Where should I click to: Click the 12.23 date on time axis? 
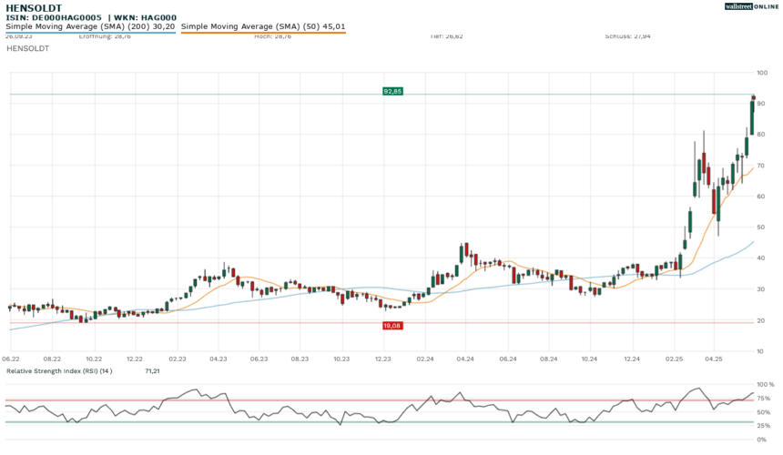382,359
